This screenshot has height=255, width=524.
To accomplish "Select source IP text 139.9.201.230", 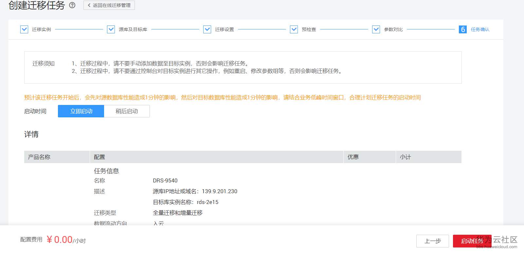I will (x=220, y=192).
